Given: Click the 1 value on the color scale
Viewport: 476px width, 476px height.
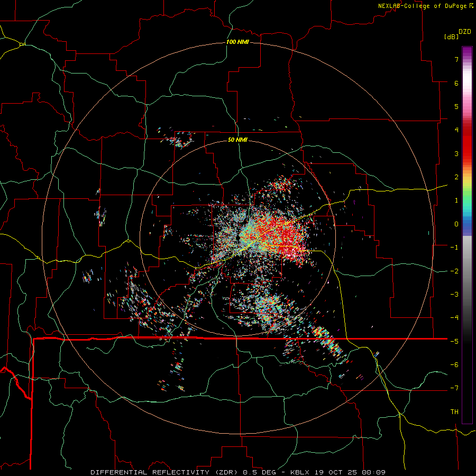Looking at the screenshot, I should point(456,200).
